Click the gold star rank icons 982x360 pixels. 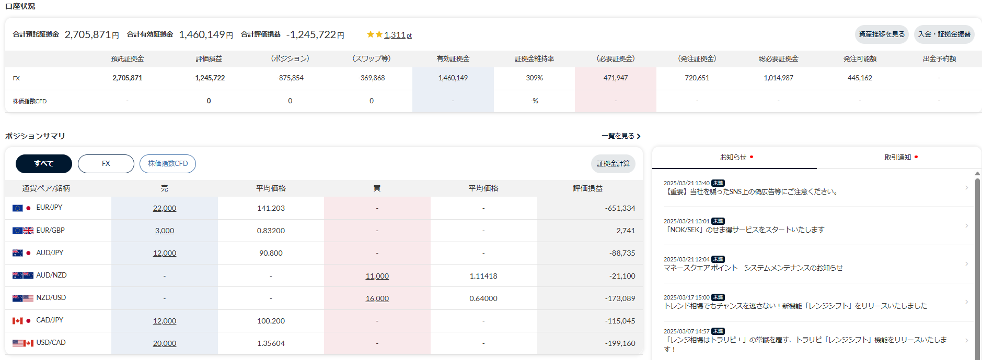tap(375, 34)
